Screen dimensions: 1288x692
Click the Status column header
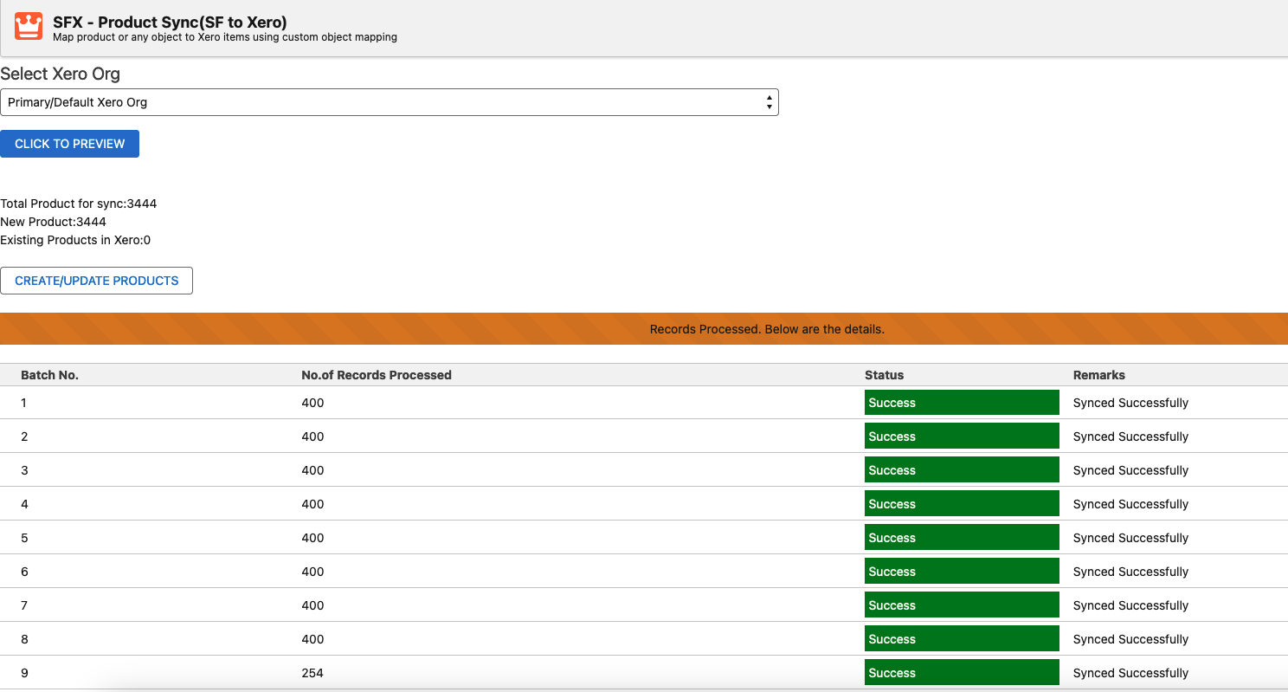(x=884, y=375)
